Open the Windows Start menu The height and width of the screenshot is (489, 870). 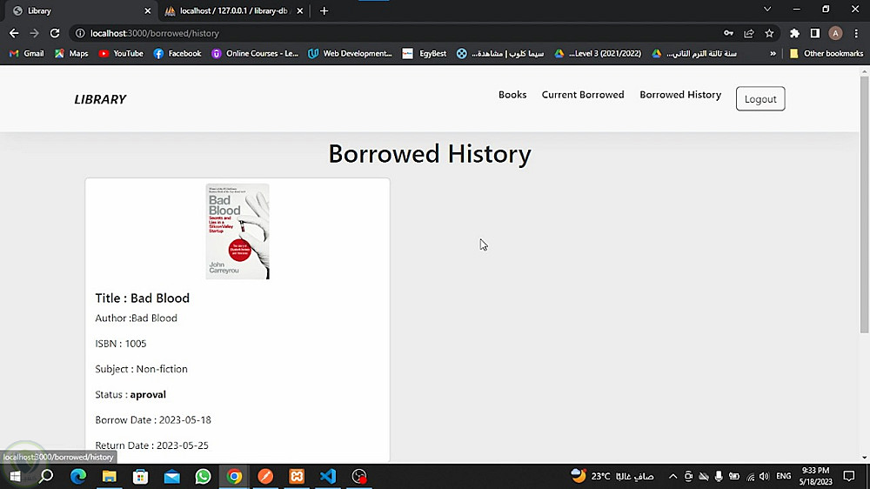[15, 476]
